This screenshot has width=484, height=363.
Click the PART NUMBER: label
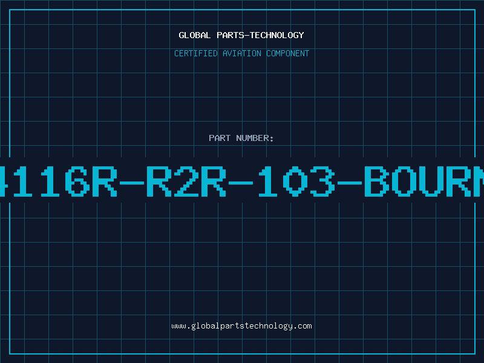click(241, 138)
